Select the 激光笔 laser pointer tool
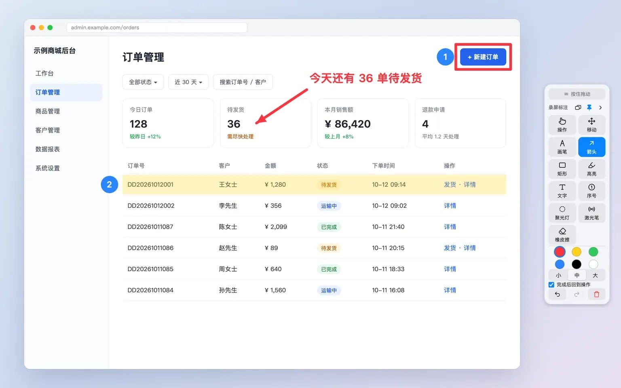 591,213
